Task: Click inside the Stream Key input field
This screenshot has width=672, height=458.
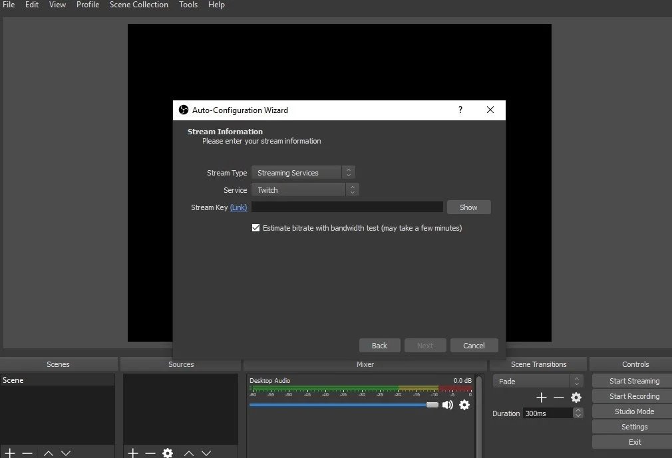Action: coord(346,207)
